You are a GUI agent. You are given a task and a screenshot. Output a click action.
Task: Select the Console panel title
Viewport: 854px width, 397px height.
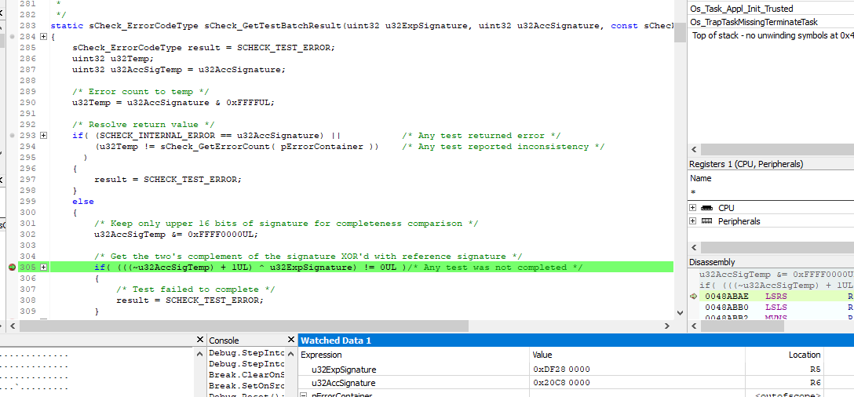pos(224,341)
